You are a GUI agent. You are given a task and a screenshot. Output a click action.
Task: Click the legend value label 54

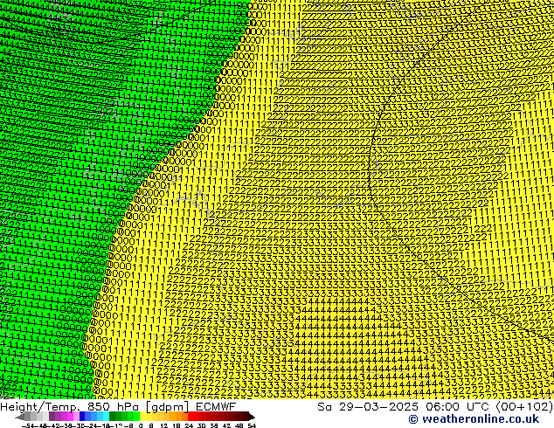tap(251, 425)
